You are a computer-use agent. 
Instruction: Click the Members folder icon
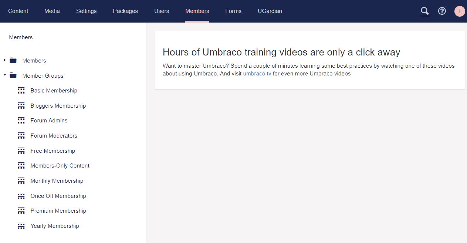(13, 61)
